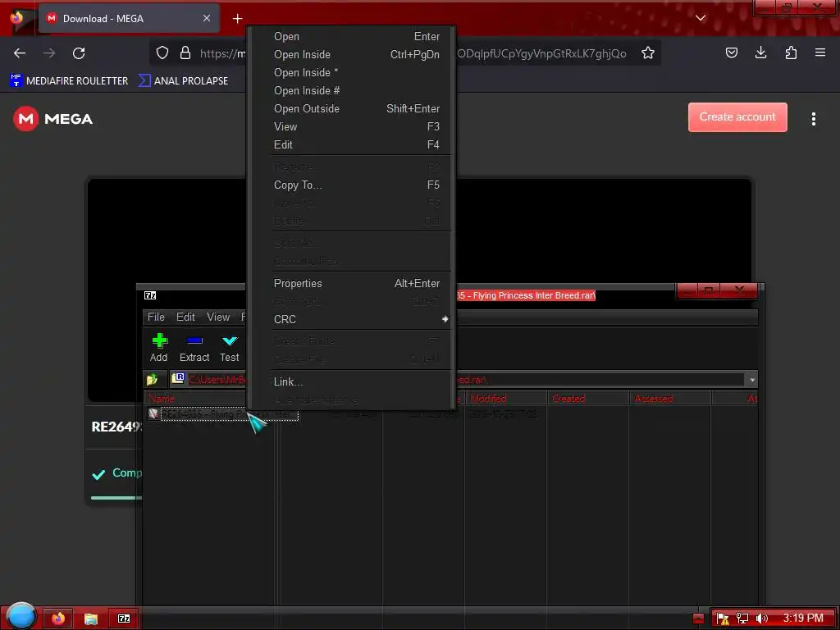
Task: Open the 7-Zip File menu
Action: pyautogui.click(x=156, y=317)
